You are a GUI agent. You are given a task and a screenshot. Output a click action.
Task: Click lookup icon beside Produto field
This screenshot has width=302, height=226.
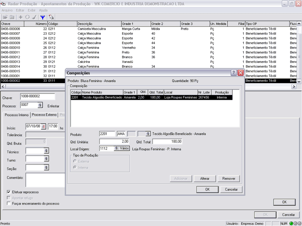tap(148, 134)
